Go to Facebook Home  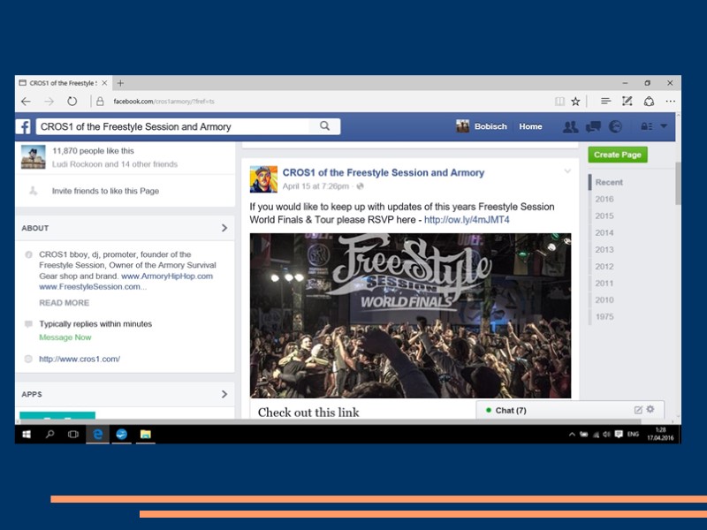[x=530, y=126]
